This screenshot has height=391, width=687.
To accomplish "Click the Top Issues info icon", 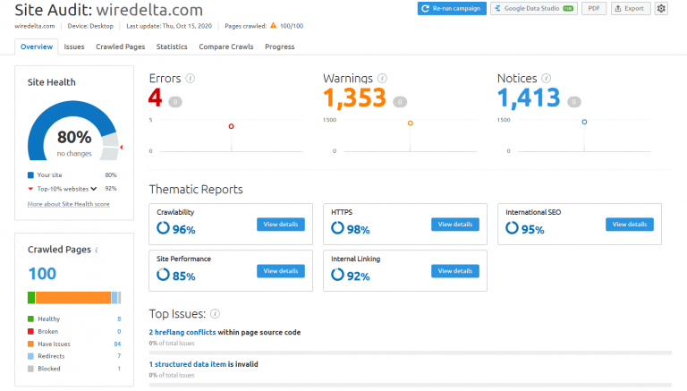I will [x=215, y=314].
